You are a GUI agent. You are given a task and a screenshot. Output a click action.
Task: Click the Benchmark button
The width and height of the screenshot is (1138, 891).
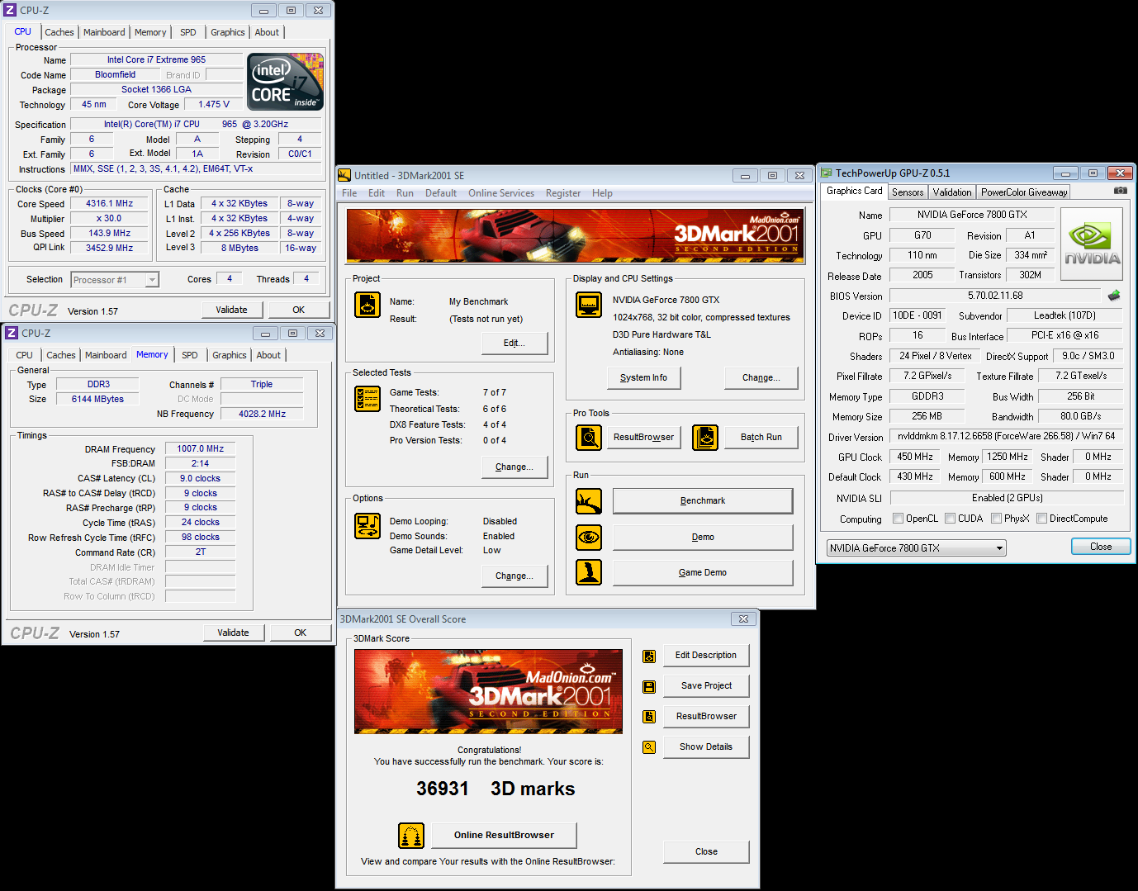[703, 500]
